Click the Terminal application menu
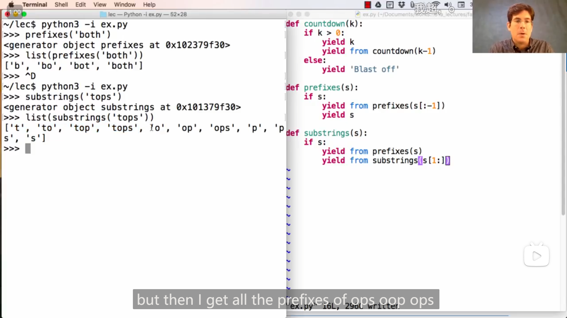The height and width of the screenshot is (318, 567). coord(35,5)
